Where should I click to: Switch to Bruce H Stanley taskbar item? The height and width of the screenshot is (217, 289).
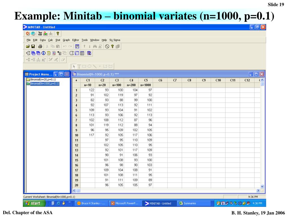coord(91,203)
